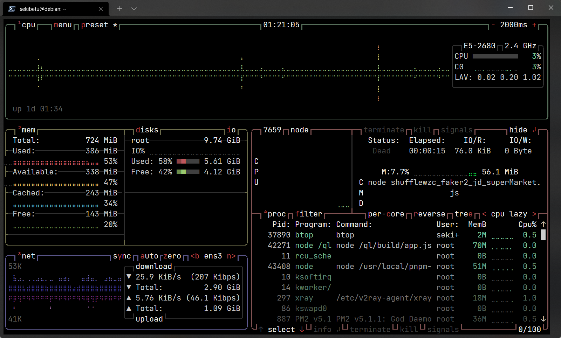Viewport: 561px width, 338px height.
Task: Click the minus icon to decrease update interval
Action: pos(494,25)
